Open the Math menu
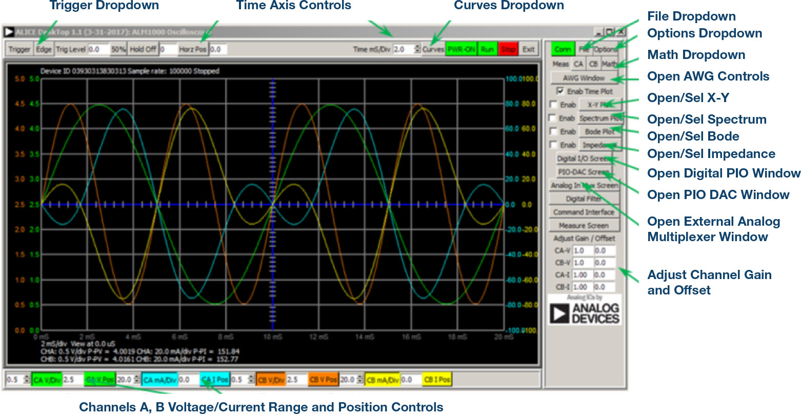This screenshot has width=801, height=414. tap(608, 64)
